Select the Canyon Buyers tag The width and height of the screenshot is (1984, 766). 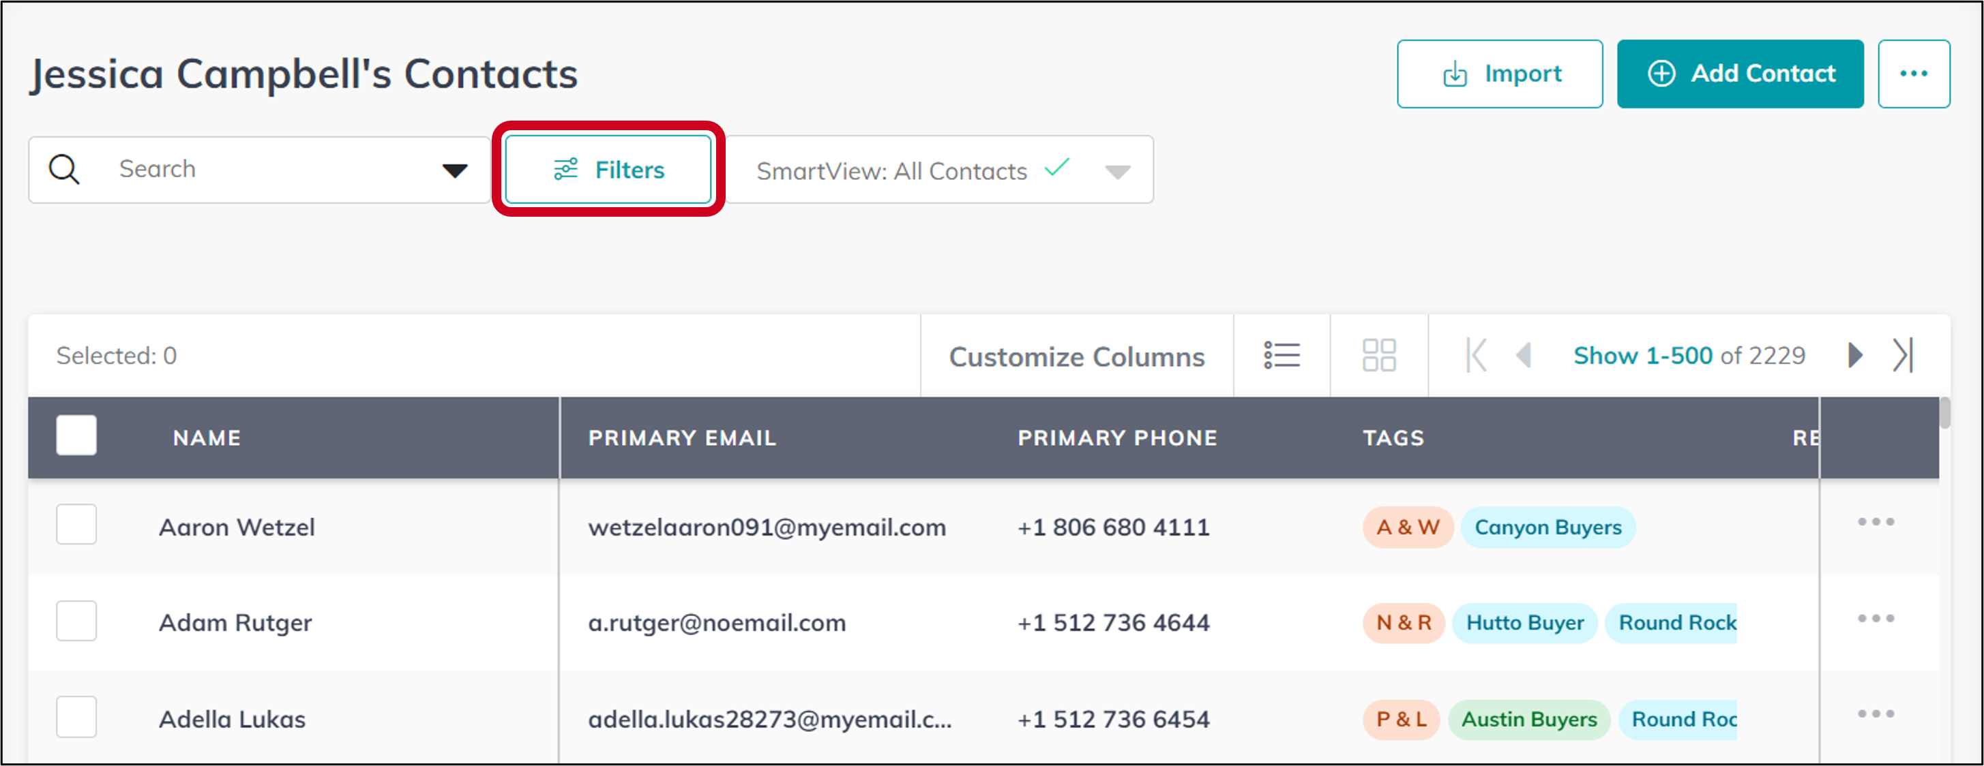[1549, 527]
